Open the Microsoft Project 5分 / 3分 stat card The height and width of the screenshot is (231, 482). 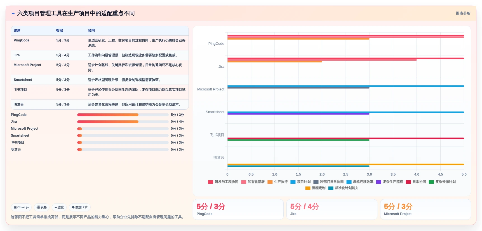[425, 209]
